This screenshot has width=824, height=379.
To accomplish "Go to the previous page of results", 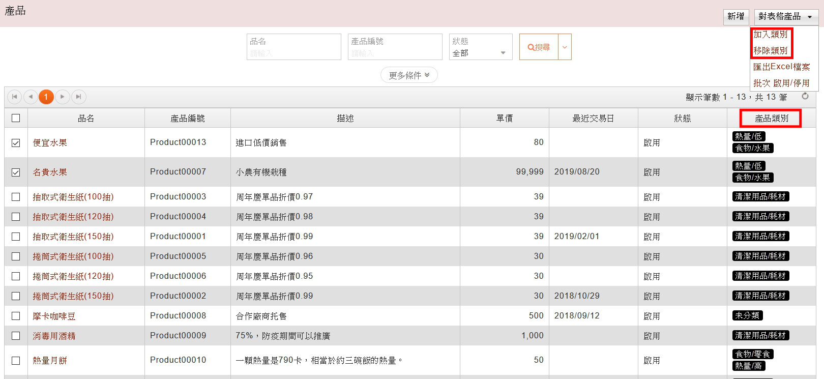I will [x=31, y=97].
